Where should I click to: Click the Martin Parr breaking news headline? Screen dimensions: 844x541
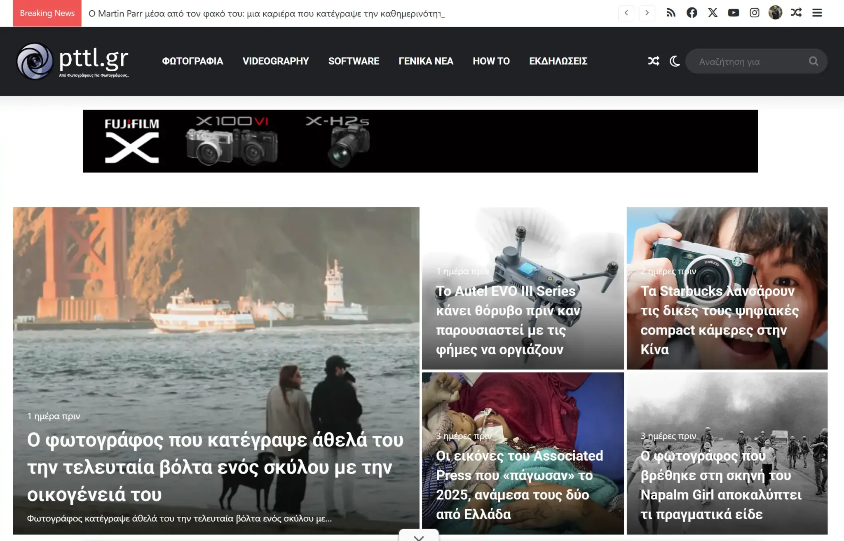point(266,14)
